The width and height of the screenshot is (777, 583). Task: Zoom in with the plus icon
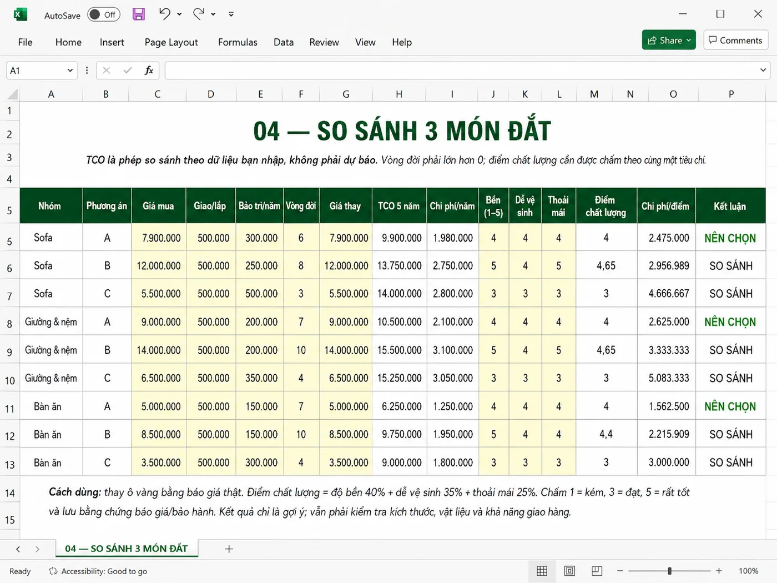tap(719, 571)
